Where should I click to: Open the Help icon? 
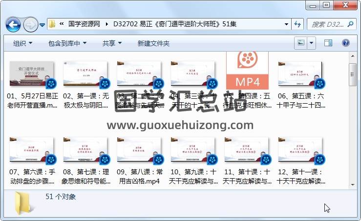pos(345,43)
